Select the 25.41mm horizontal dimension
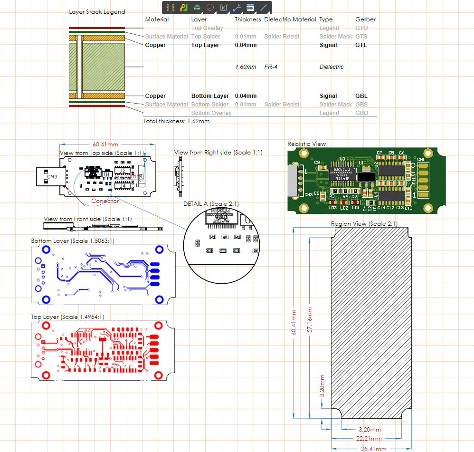This screenshot has height=452, width=474. (374, 449)
